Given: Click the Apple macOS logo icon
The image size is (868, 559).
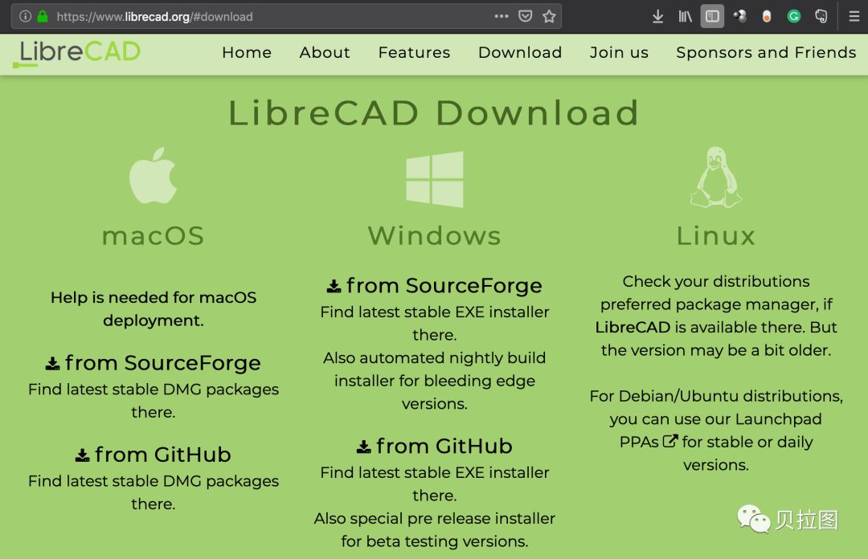Looking at the screenshot, I should pyautogui.click(x=153, y=175).
